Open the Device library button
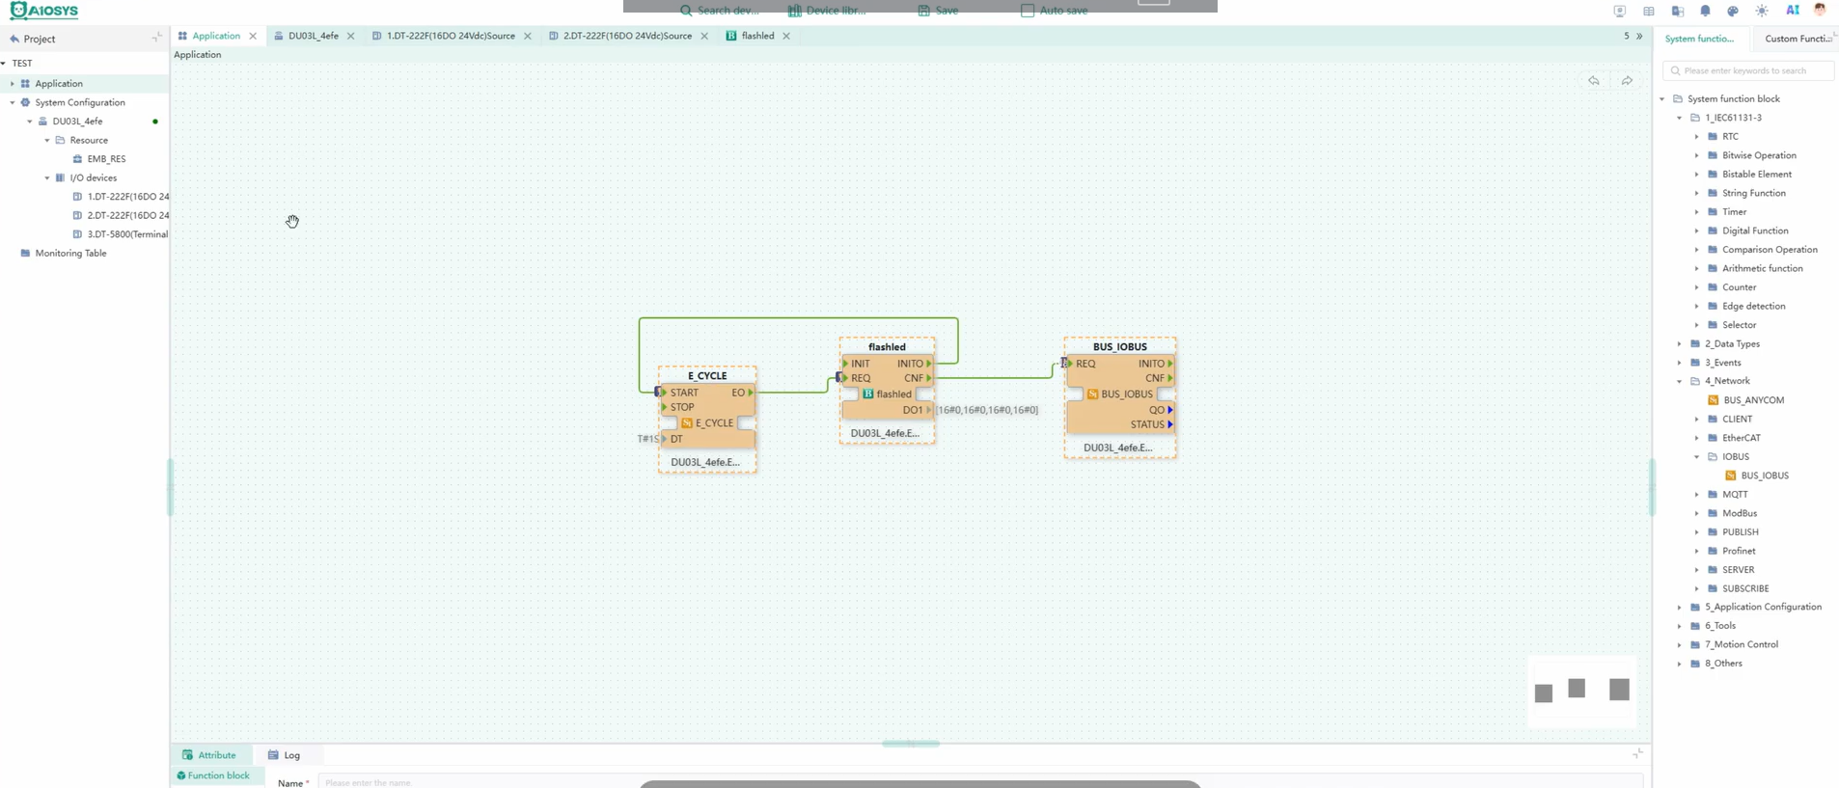Image resolution: width=1839 pixels, height=788 pixels. (x=827, y=11)
